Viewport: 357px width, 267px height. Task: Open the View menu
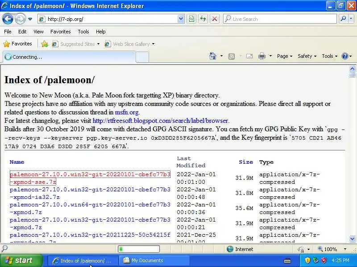[x=38, y=32]
